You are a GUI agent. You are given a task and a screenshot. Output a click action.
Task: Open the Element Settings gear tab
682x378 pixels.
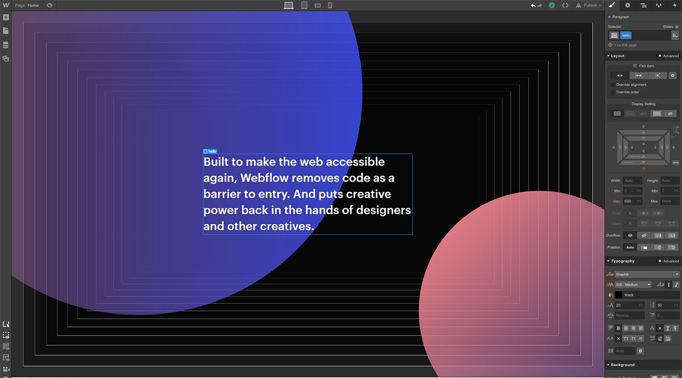[x=627, y=5]
